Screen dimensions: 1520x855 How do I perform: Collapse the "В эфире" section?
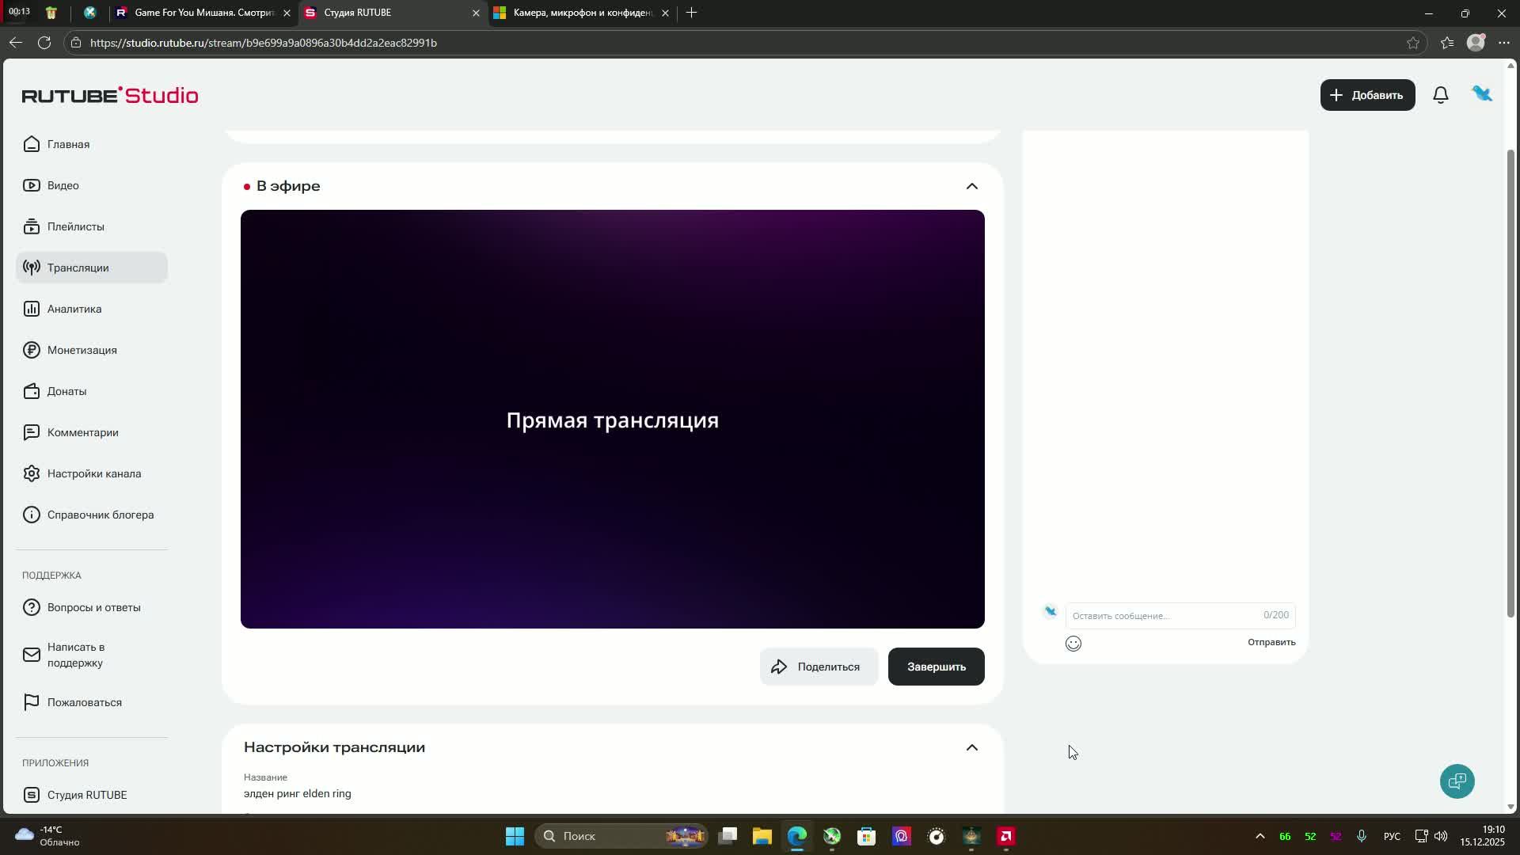(x=971, y=186)
